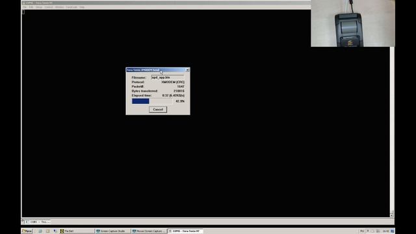Screen dimensions: 416x234
Task: Open the File menu in Tera Term
Action: click(25, 7)
